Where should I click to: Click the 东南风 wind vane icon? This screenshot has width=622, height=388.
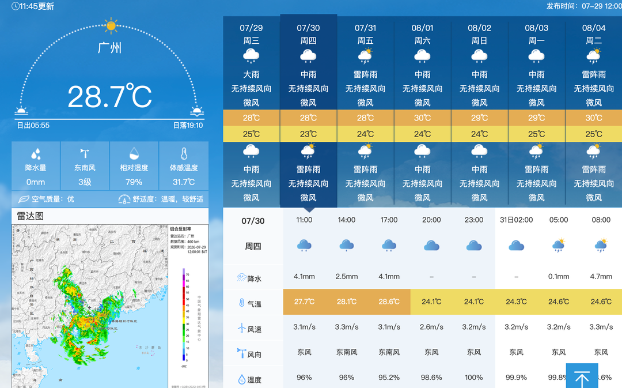point(85,154)
